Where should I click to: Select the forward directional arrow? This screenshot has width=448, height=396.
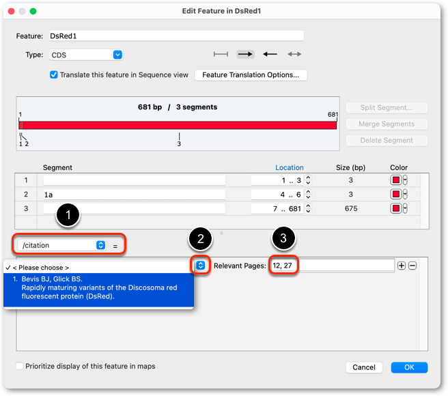click(x=245, y=54)
